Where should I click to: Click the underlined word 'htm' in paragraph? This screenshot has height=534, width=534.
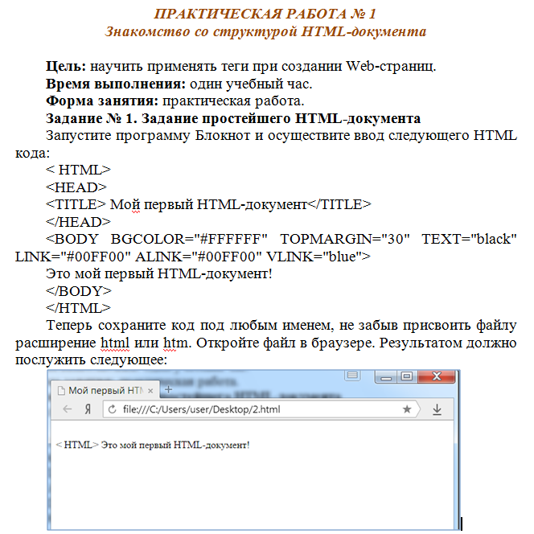pos(175,343)
